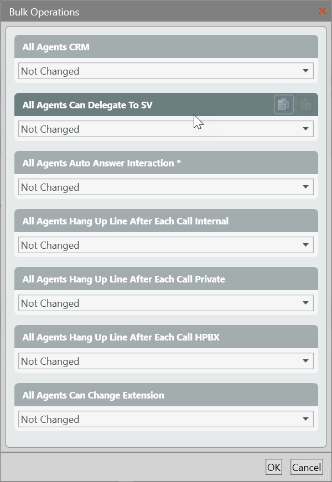Select the All Agents CRM section header
Screen dimensions: 332x482
pyautogui.click(x=166, y=47)
